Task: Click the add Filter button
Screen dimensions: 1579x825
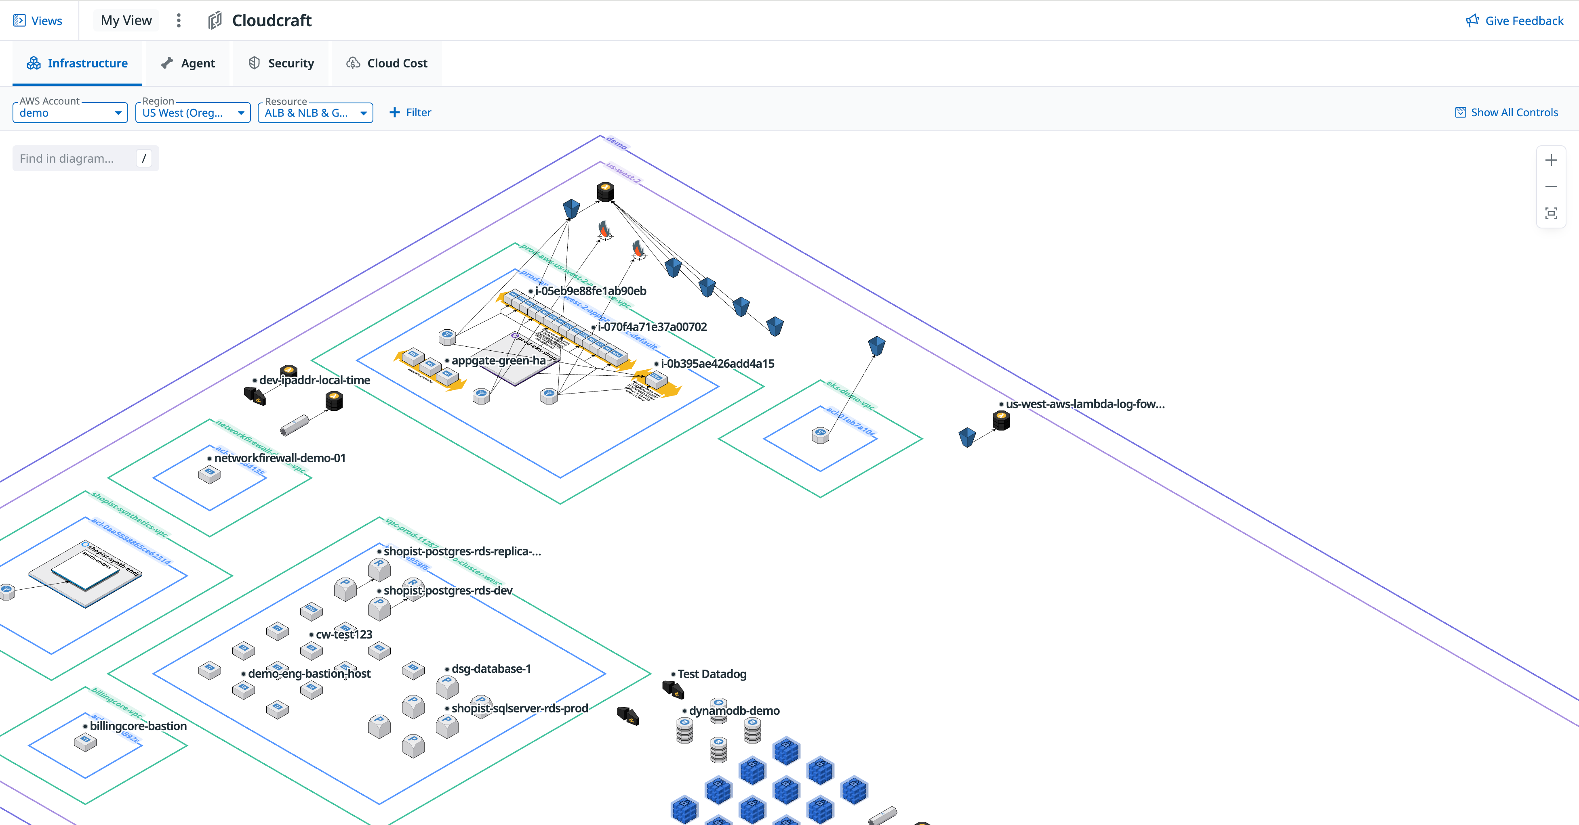Action: coord(410,112)
